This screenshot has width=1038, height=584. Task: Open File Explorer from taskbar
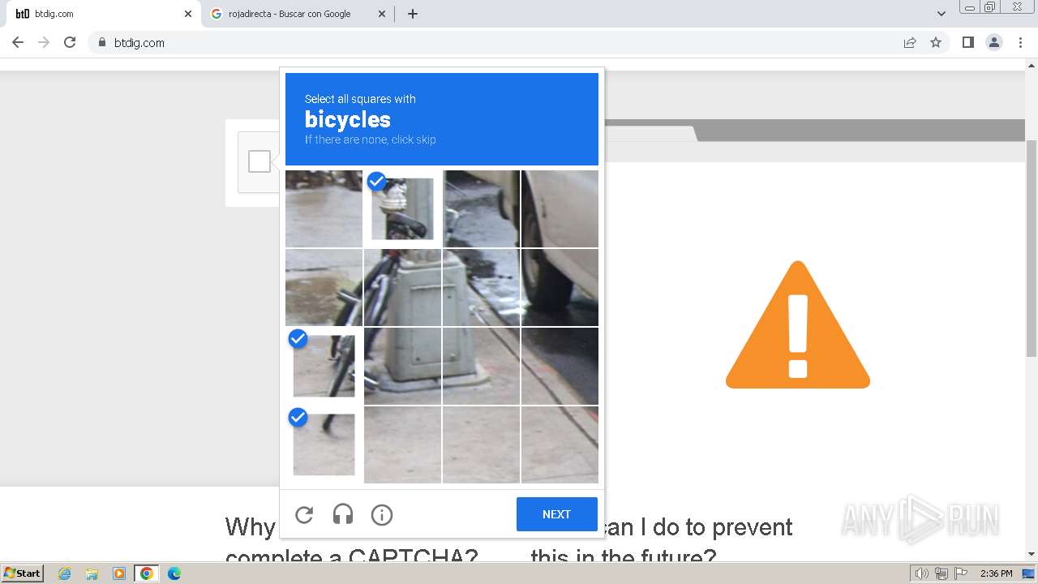click(92, 573)
